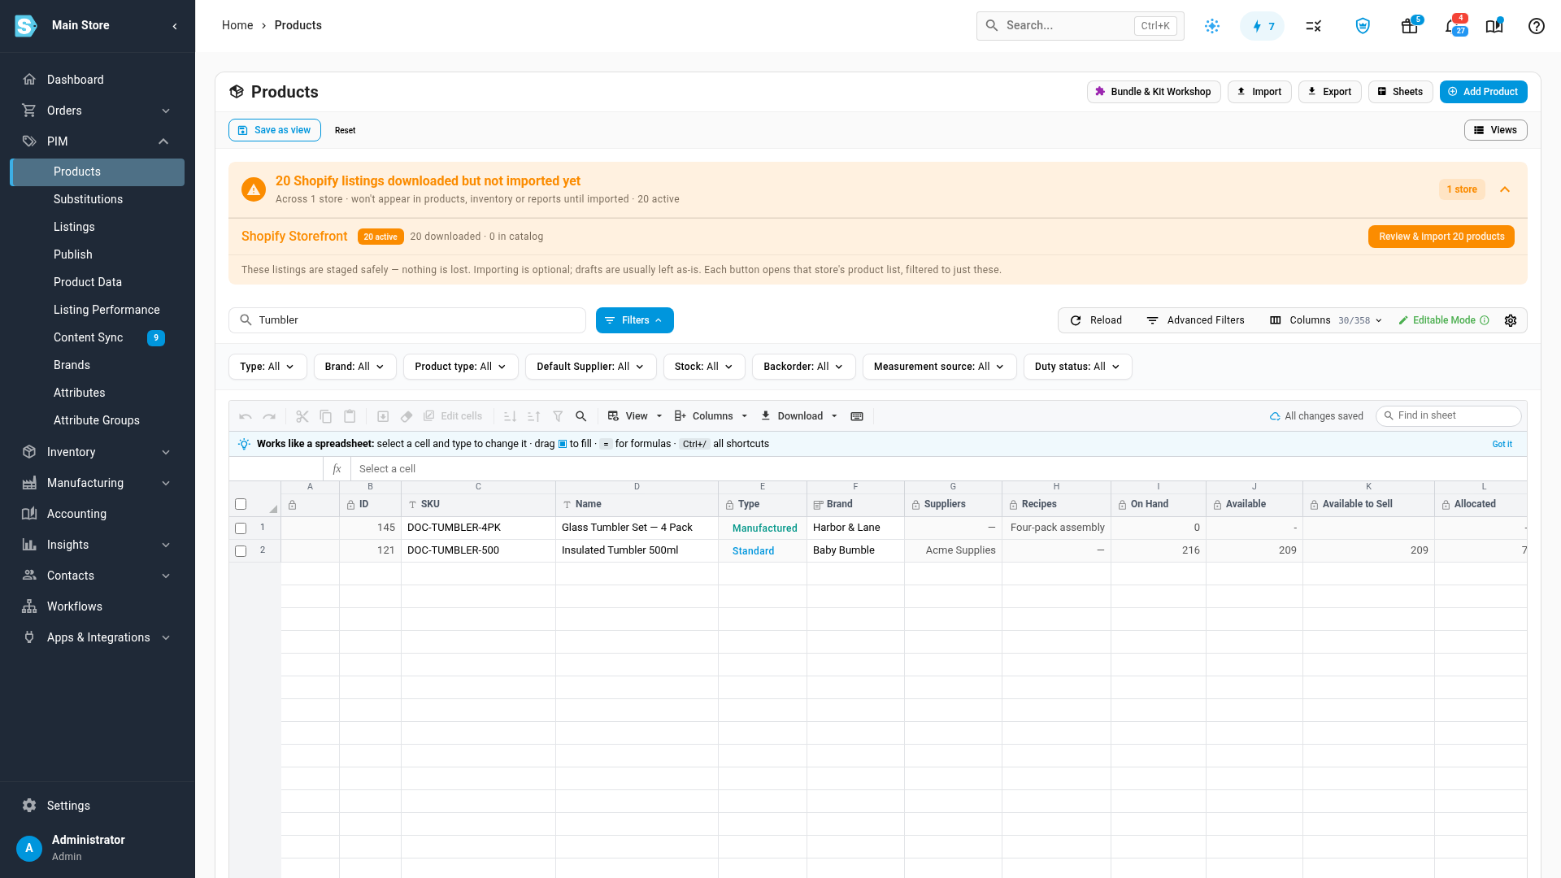Open Bundle & Kit Workshop

1154,92
